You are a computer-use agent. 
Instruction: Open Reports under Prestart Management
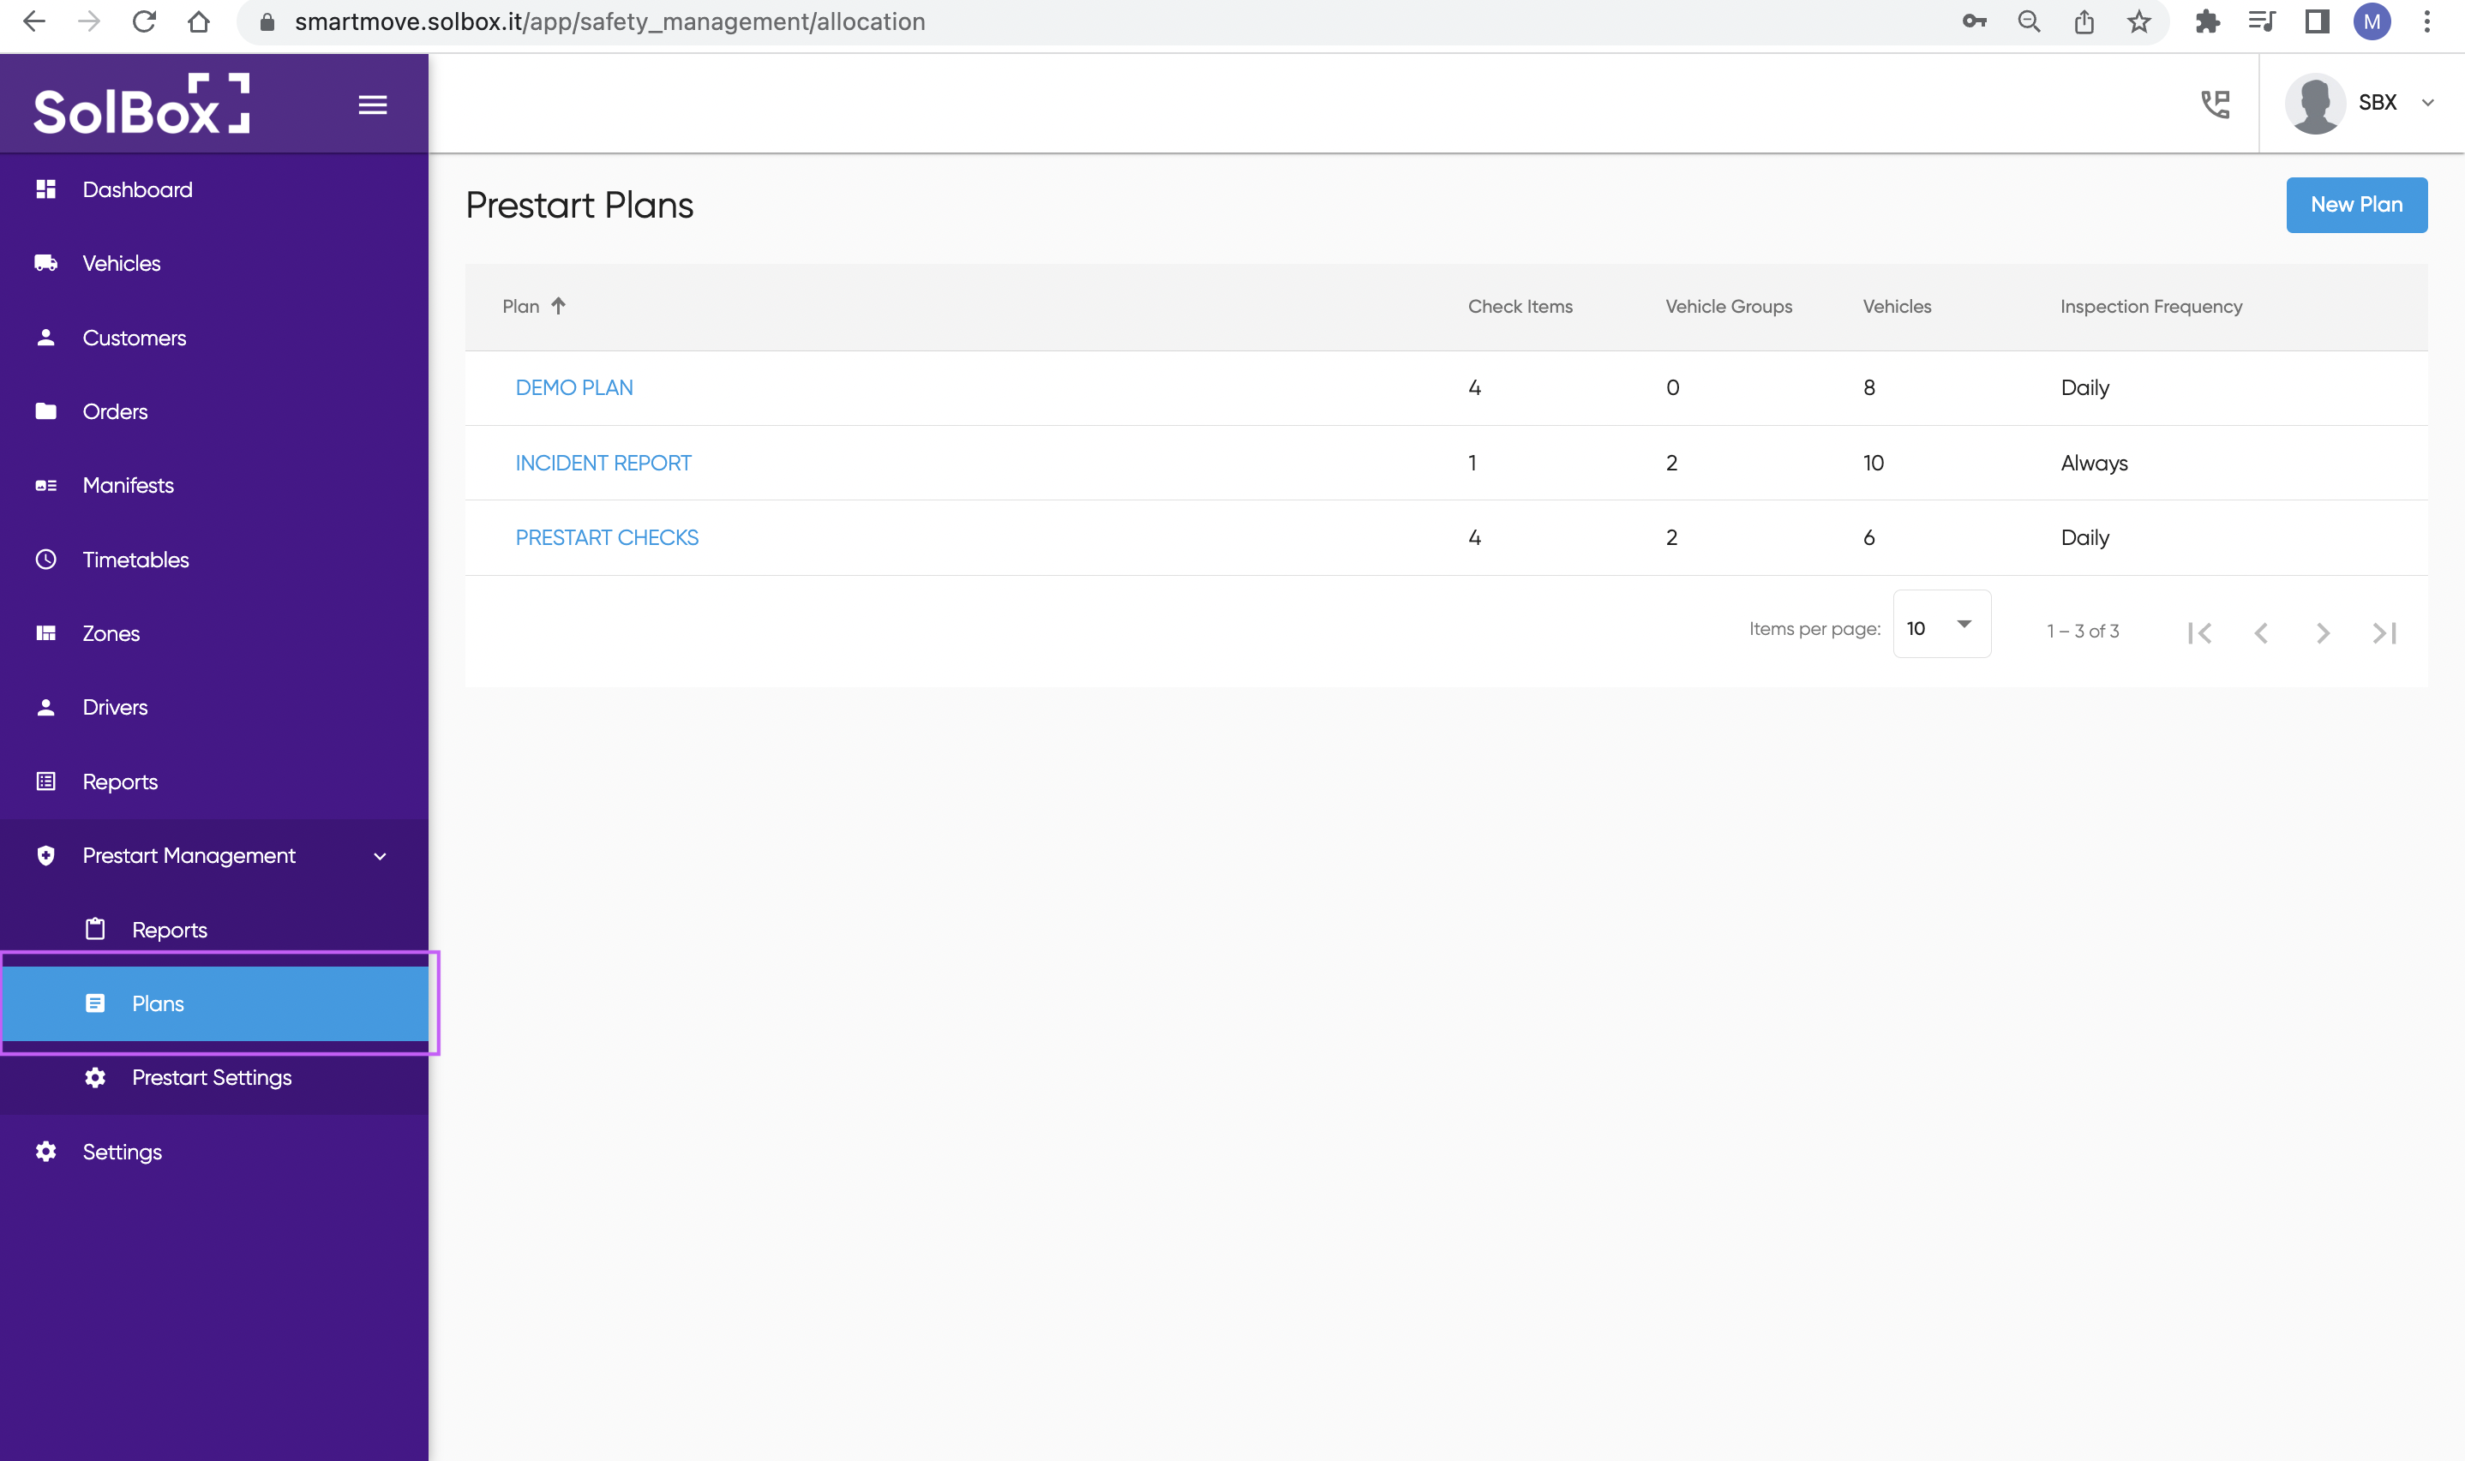pos(214,930)
